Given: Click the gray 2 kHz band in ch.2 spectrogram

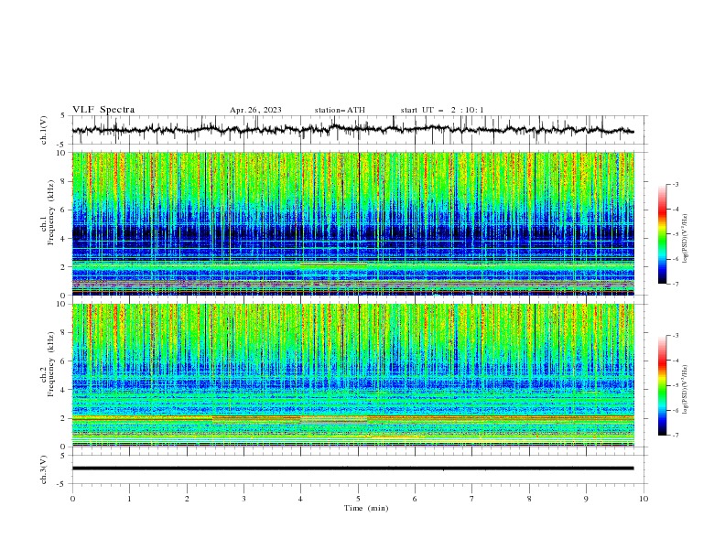Looking at the screenshot, I should pyautogui.click(x=334, y=419).
